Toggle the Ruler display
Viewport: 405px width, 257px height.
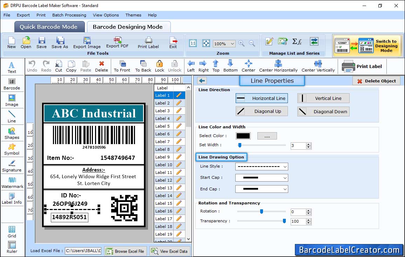[12, 248]
